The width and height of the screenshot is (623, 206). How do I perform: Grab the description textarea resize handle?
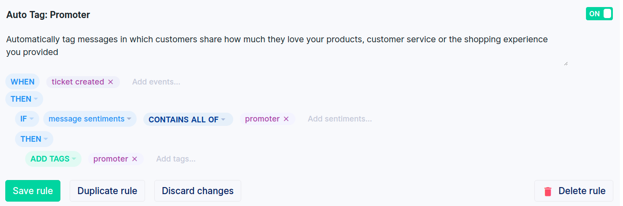(x=566, y=63)
